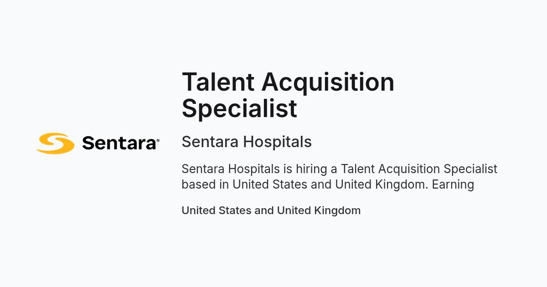
Task: Click United Kingdom in the bold location line
Action: pos(319,210)
